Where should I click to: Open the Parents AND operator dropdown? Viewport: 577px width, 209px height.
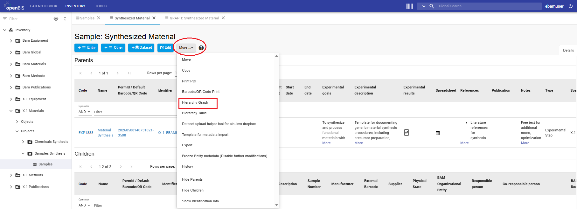(x=84, y=112)
